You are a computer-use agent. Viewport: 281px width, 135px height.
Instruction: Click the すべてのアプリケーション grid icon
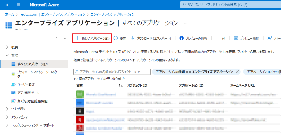pos(13,64)
